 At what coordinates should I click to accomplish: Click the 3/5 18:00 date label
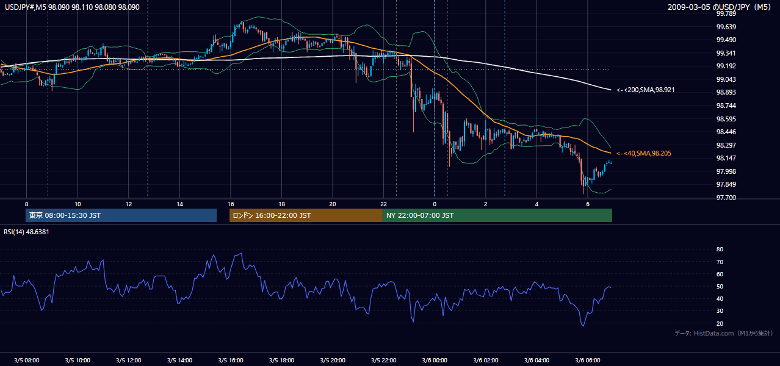(281, 361)
